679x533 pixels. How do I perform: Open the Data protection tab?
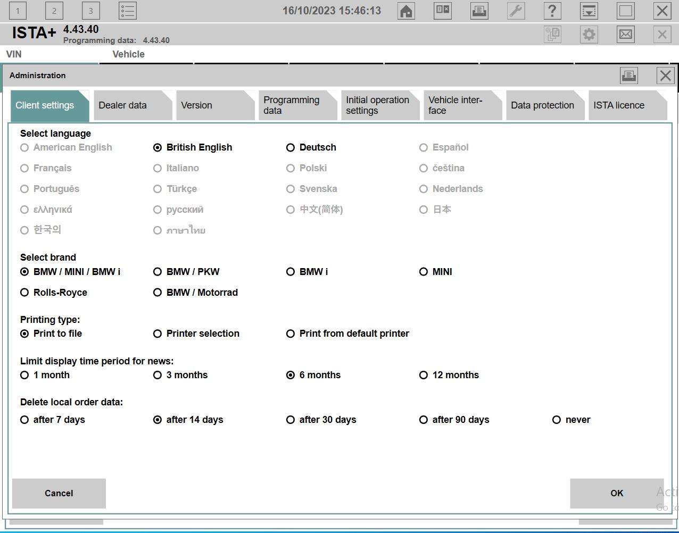[x=545, y=105]
